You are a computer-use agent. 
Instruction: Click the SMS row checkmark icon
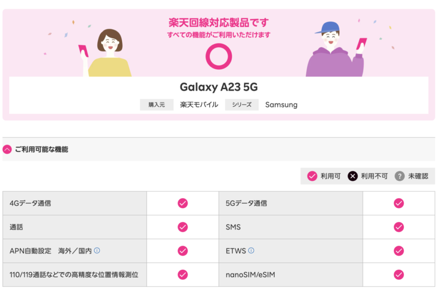[x=399, y=227]
